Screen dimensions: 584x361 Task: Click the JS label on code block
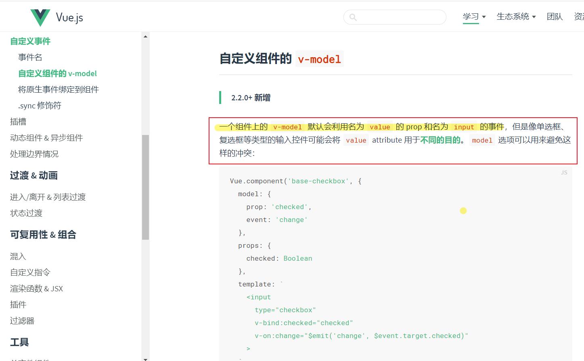564,172
